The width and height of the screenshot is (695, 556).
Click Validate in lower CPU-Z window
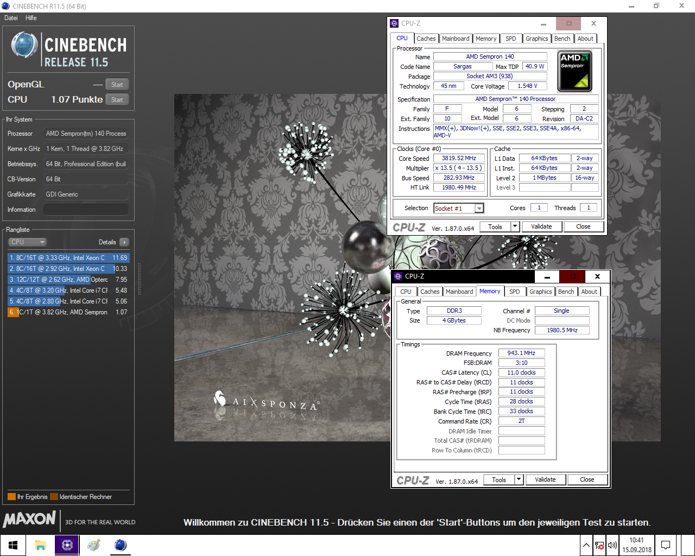pos(546,479)
